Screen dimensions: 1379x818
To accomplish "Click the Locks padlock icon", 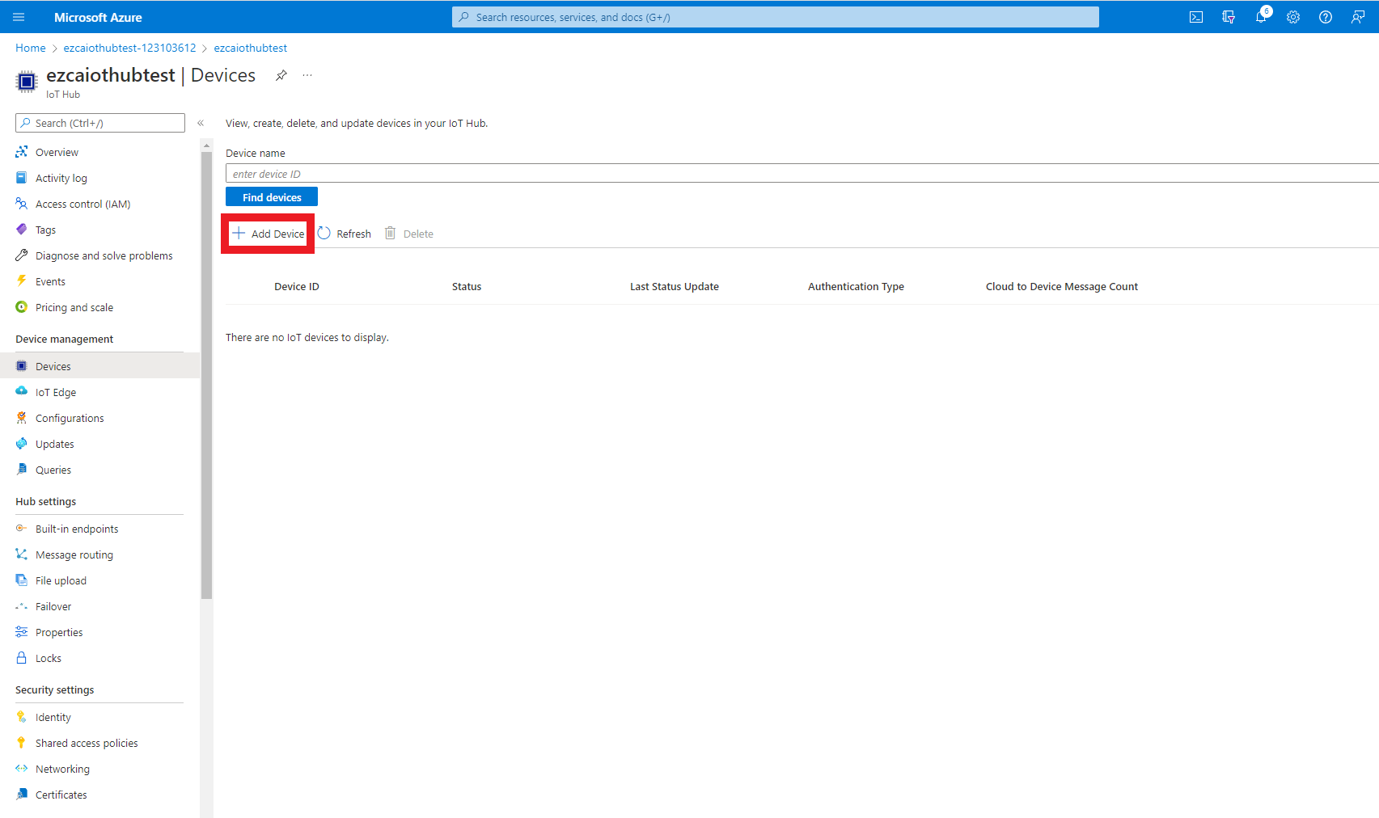I will [x=22, y=658].
